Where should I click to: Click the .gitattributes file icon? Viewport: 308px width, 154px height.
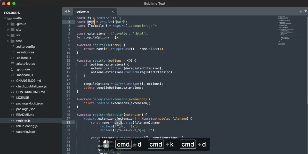point(13,64)
